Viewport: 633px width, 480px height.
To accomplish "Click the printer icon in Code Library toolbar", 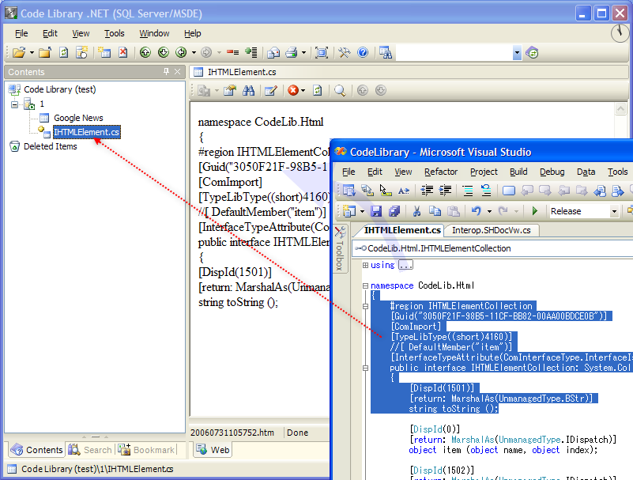I will pyautogui.click(x=292, y=52).
